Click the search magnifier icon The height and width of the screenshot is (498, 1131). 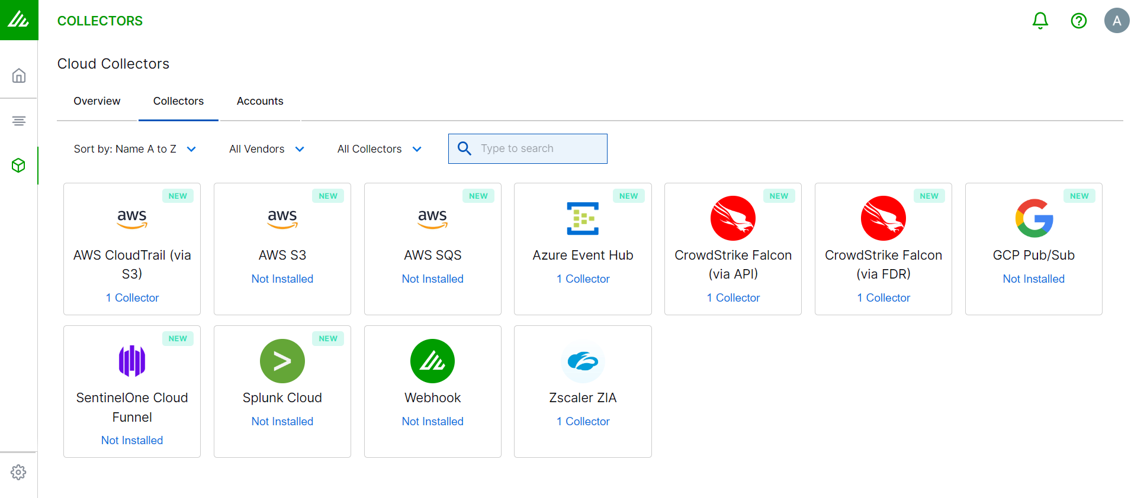[465, 148]
